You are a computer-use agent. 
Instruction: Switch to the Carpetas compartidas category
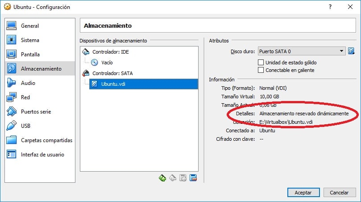coord(46,140)
